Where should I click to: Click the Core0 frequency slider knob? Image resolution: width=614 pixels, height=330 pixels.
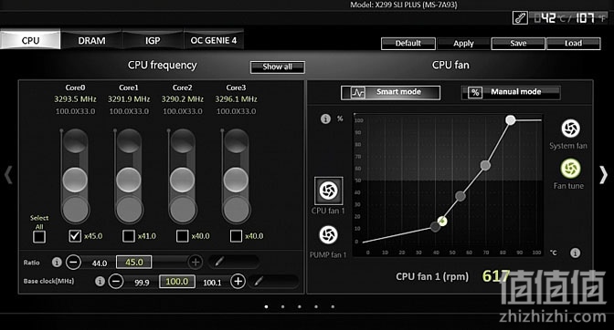pos(75,180)
